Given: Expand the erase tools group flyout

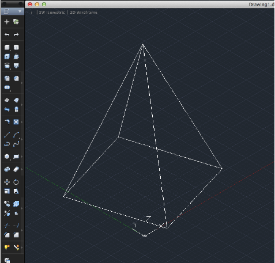Looking at the screenshot, I should [22, 169].
